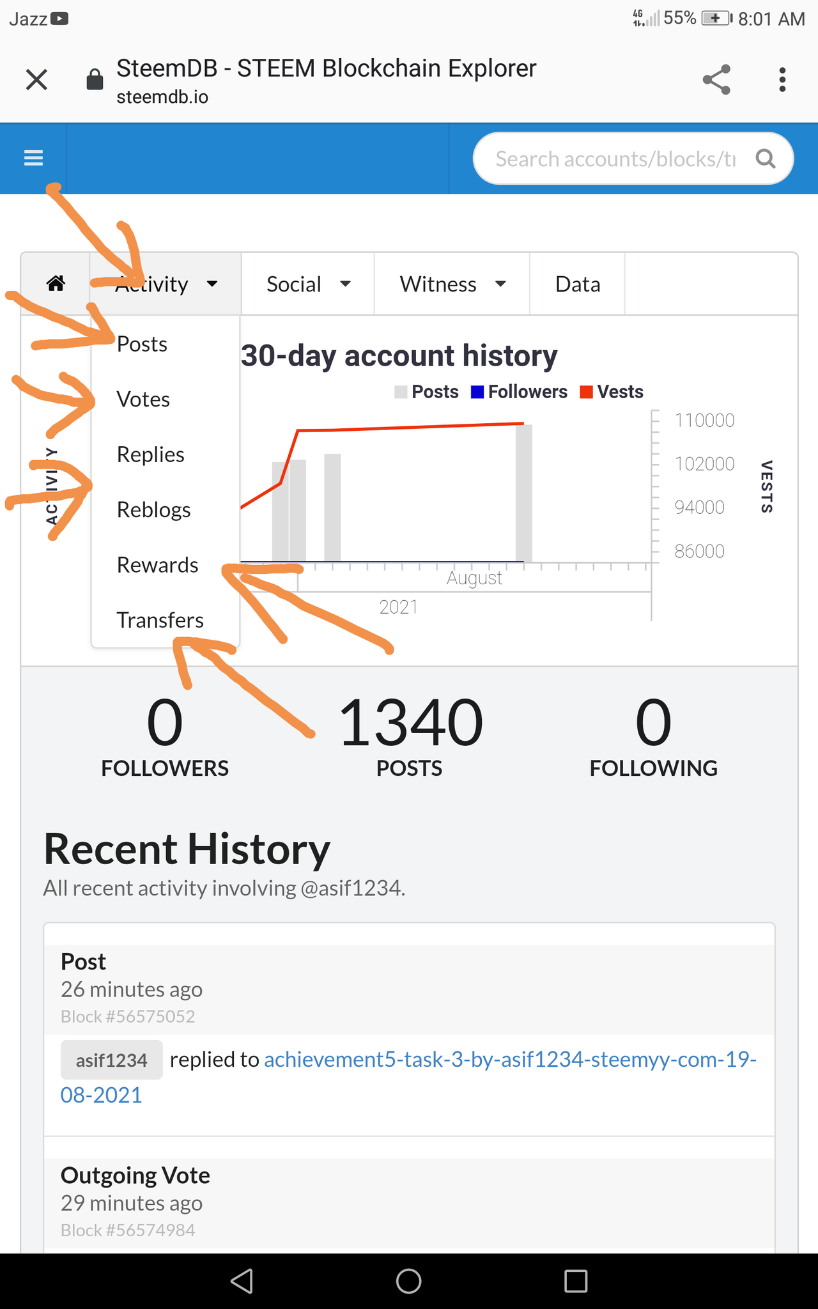Tap the Android back navigation button
Image resolution: width=818 pixels, height=1309 pixels.
[242, 1281]
